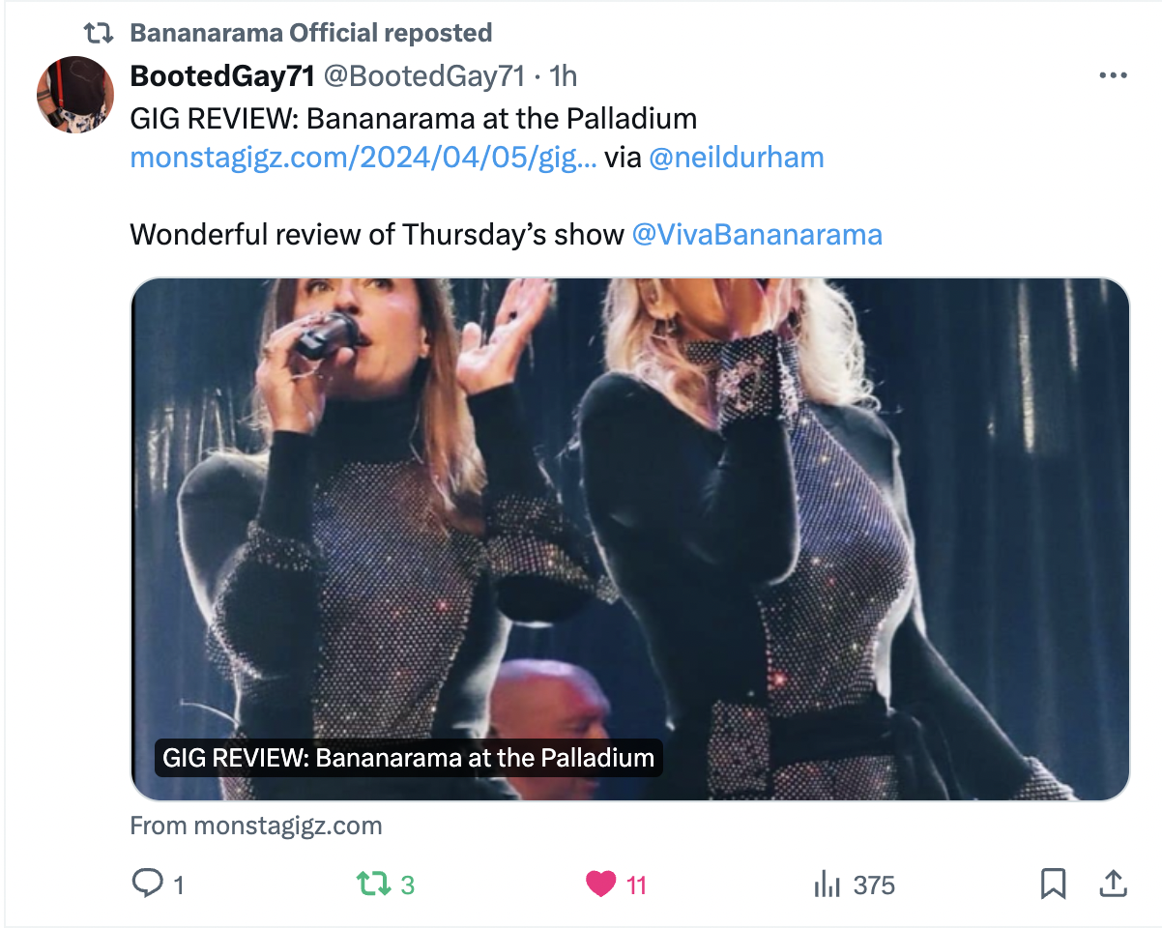Click the repost arrows beside Bananarama Official

98,33
